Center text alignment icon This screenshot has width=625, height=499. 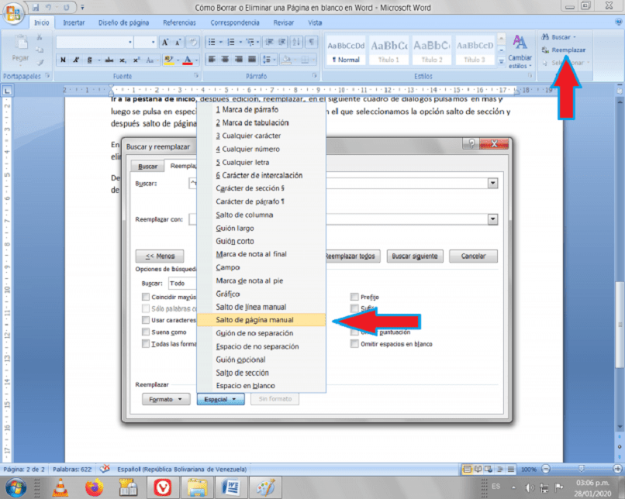[225, 60]
